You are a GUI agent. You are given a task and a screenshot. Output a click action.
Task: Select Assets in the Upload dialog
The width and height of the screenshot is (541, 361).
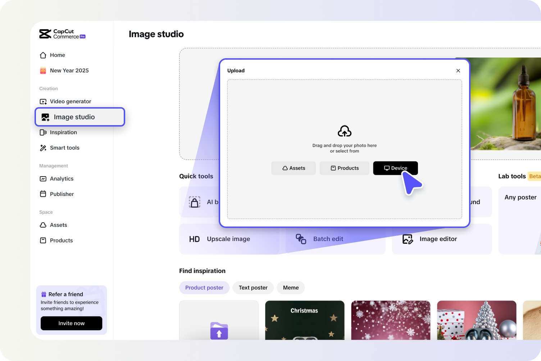(293, 168)
